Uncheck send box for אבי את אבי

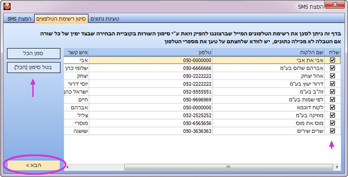coord(332,60)
